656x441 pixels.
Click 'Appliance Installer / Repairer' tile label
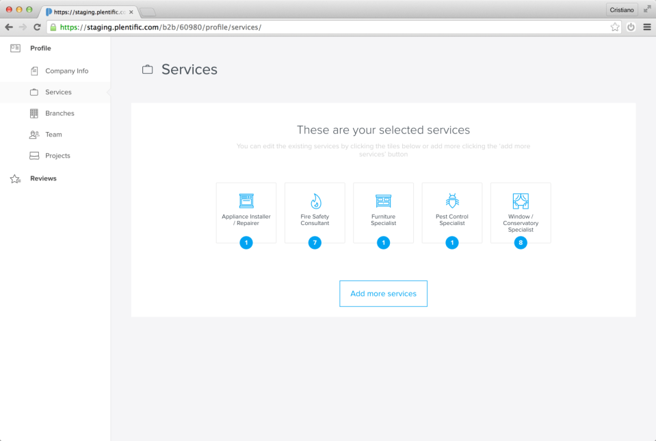point(246,220)
